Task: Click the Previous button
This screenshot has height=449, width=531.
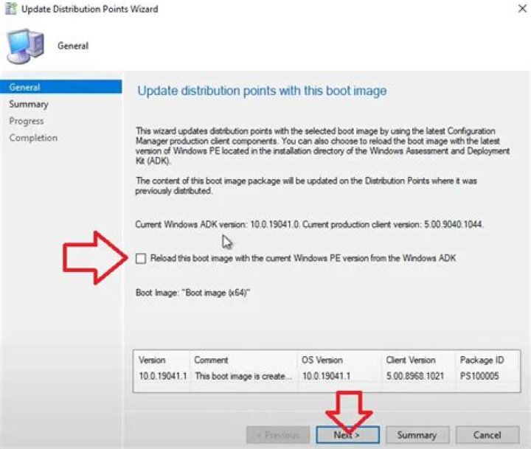Action: 277,434
